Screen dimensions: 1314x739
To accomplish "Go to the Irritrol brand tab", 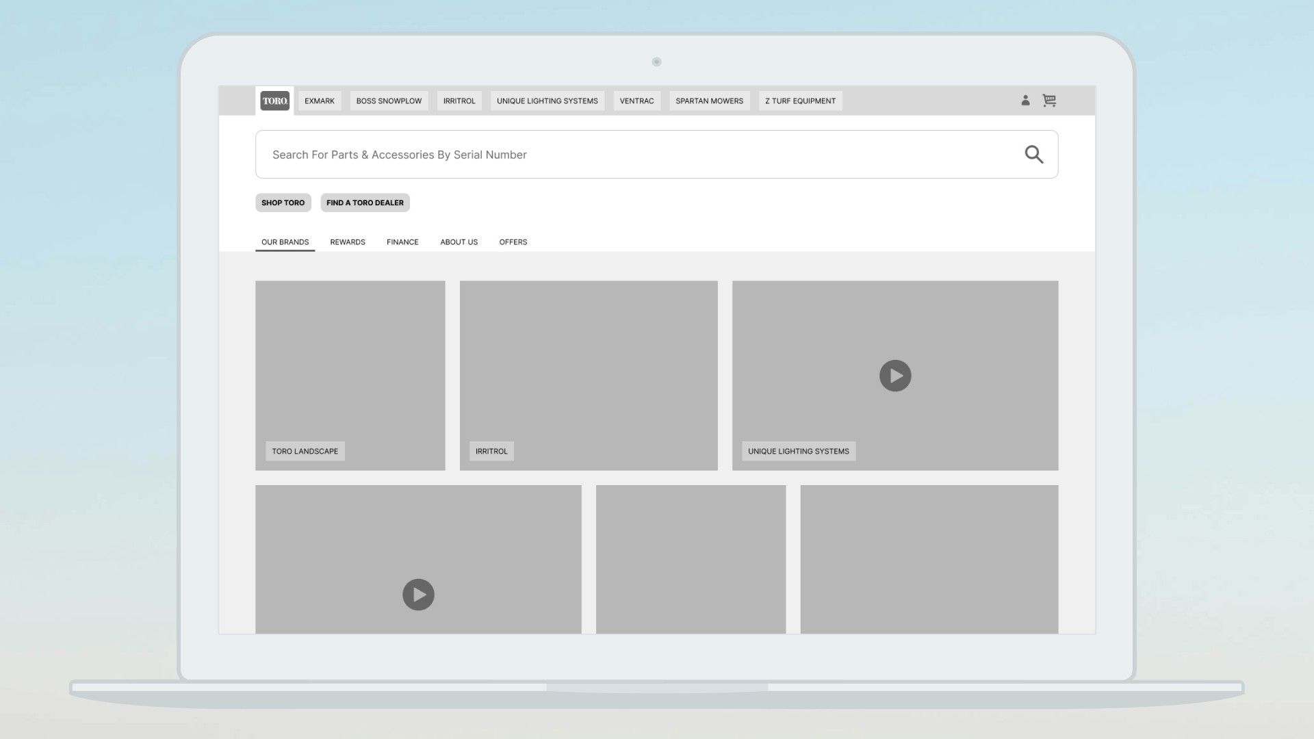I will click(x=459, y=101).
